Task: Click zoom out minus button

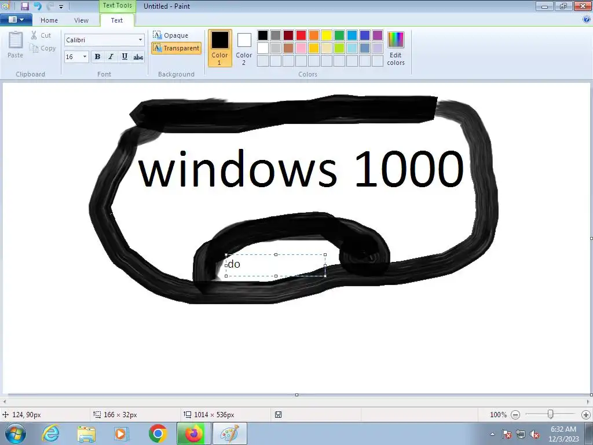Action: [x=515, y=415]
